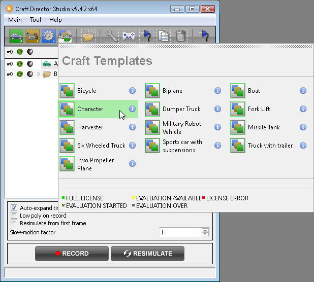Decrease slow-motion factor with down arrow
Image resolution: width=314 pixels, height=282 pixels.
[x=205, y=234]
